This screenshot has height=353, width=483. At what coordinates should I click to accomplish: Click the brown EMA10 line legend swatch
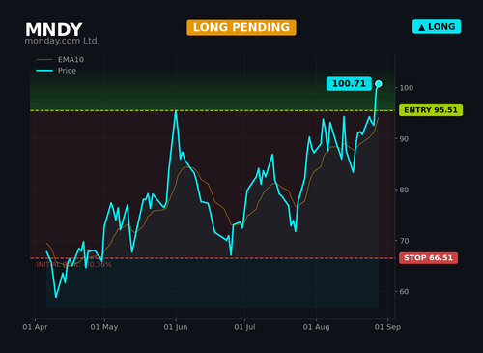pos(44,60)
